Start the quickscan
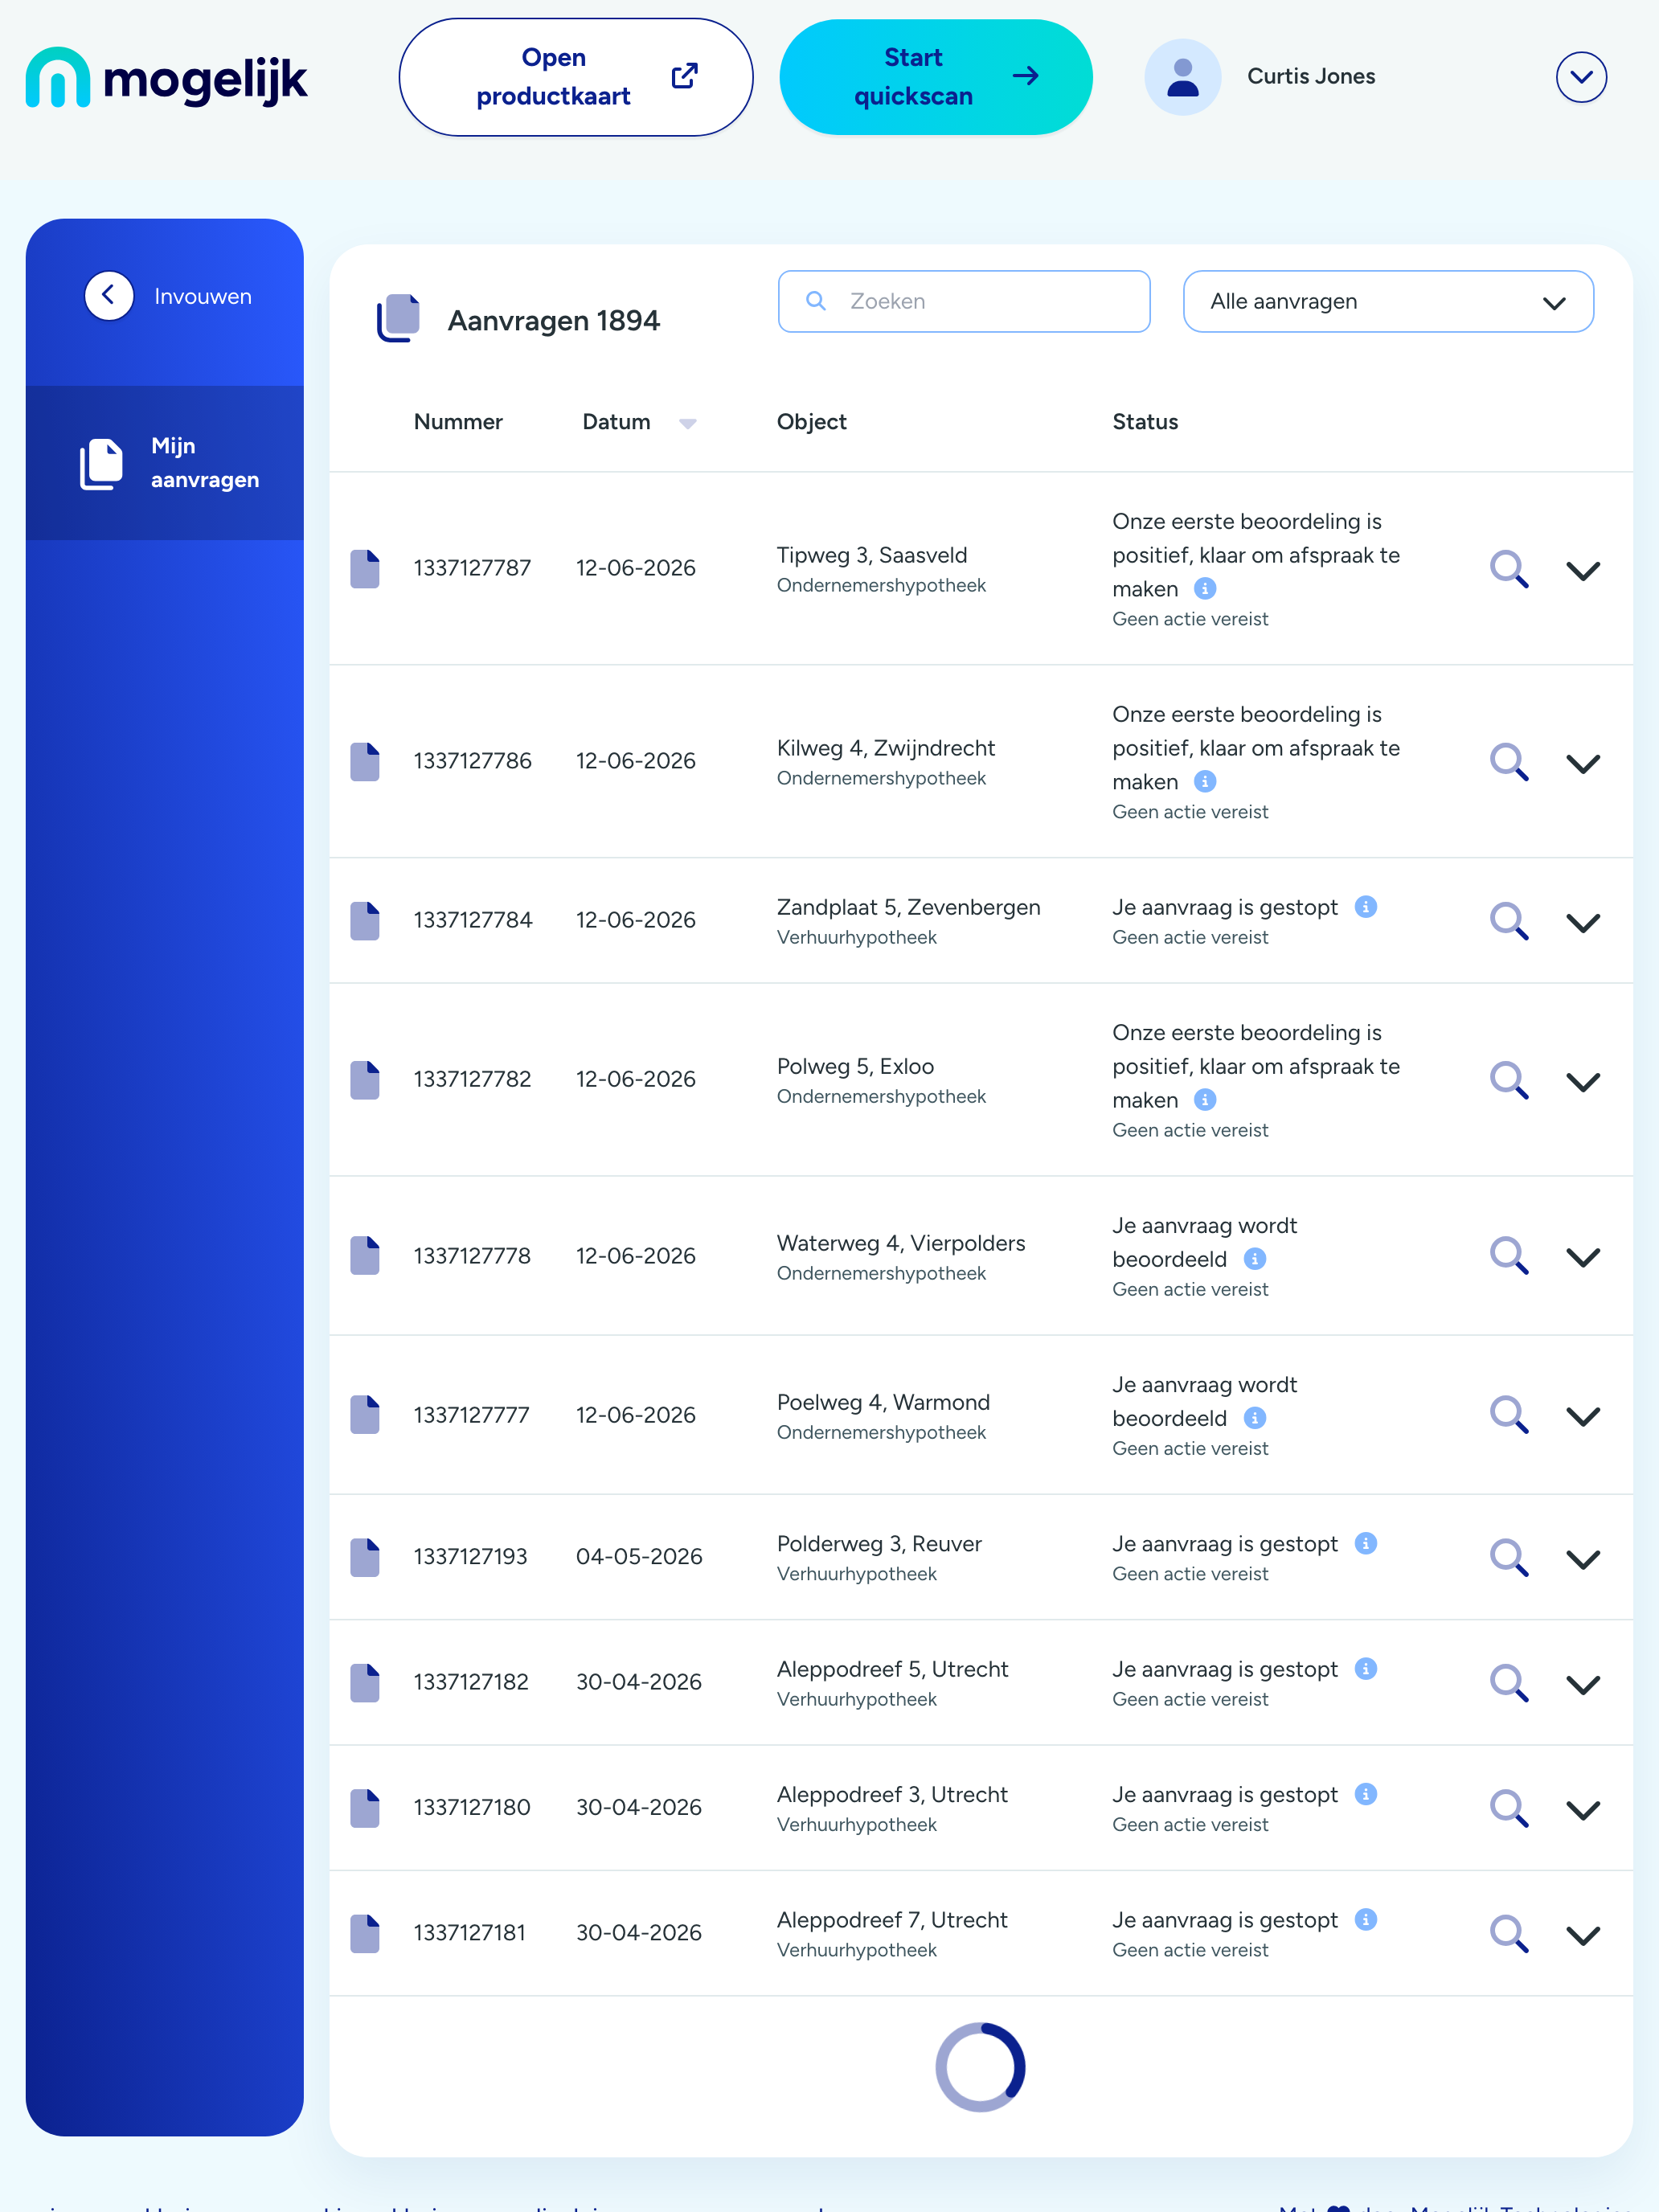1659x2212 pixels. (935, 77)
